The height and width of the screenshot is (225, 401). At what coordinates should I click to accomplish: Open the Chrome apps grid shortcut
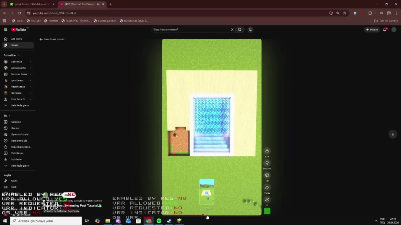(4, 21)
